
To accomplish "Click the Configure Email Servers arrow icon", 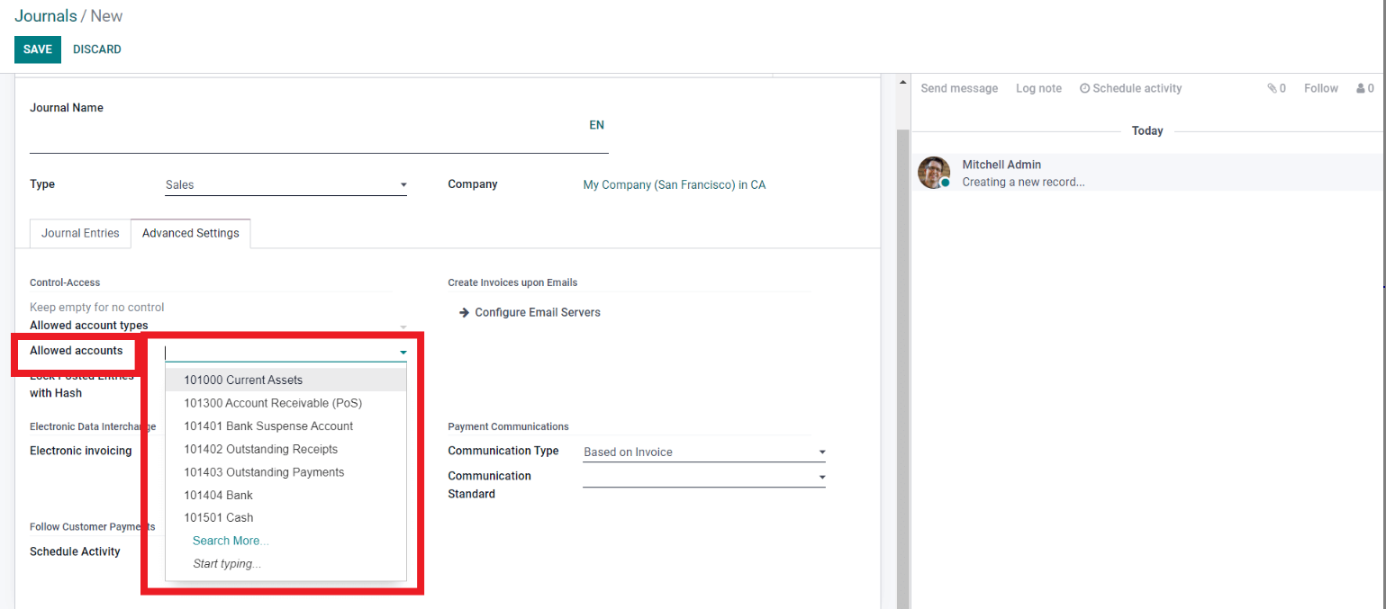I will tap(464, 313).
